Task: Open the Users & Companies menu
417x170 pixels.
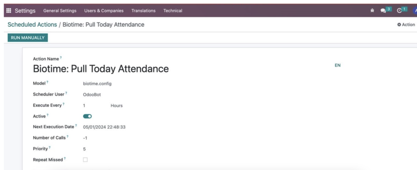Action: pyautogui.click(x=104, y=11)
